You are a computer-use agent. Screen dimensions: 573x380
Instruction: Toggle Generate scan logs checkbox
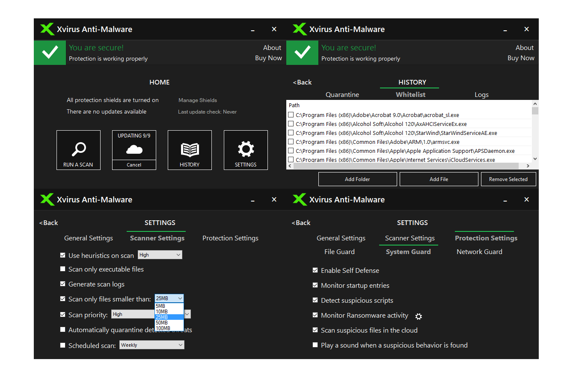click(63, 284)
